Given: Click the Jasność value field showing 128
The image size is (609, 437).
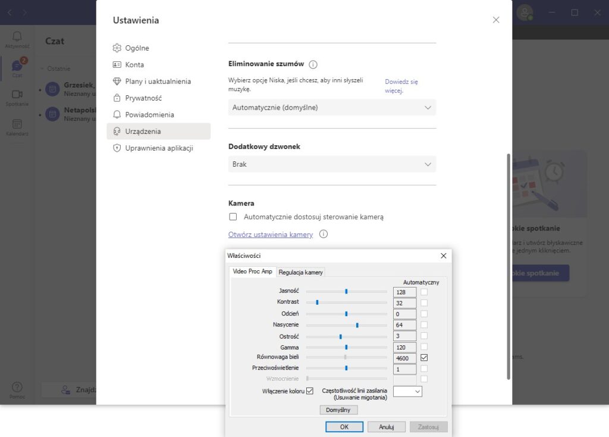Looking at the screenshot, I should pyautogui.click(x=404, y=292).
